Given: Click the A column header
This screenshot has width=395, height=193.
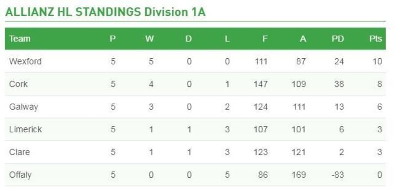Looking at the screenshot, I should pos(303,39).
